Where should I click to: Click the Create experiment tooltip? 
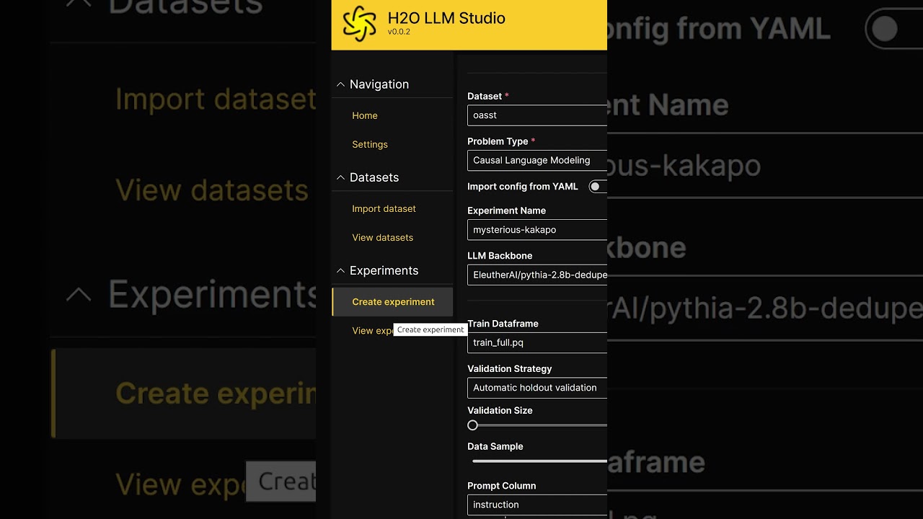(x=430, y=329)
